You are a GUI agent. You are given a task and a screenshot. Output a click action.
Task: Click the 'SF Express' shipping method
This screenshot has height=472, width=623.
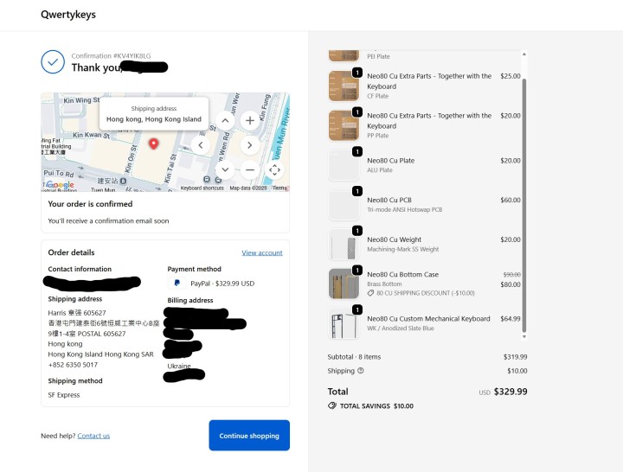point(64,395)
